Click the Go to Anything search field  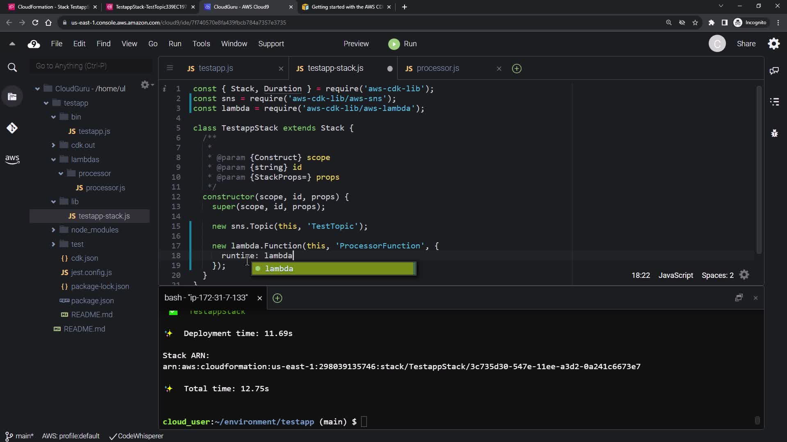point(90,66)
